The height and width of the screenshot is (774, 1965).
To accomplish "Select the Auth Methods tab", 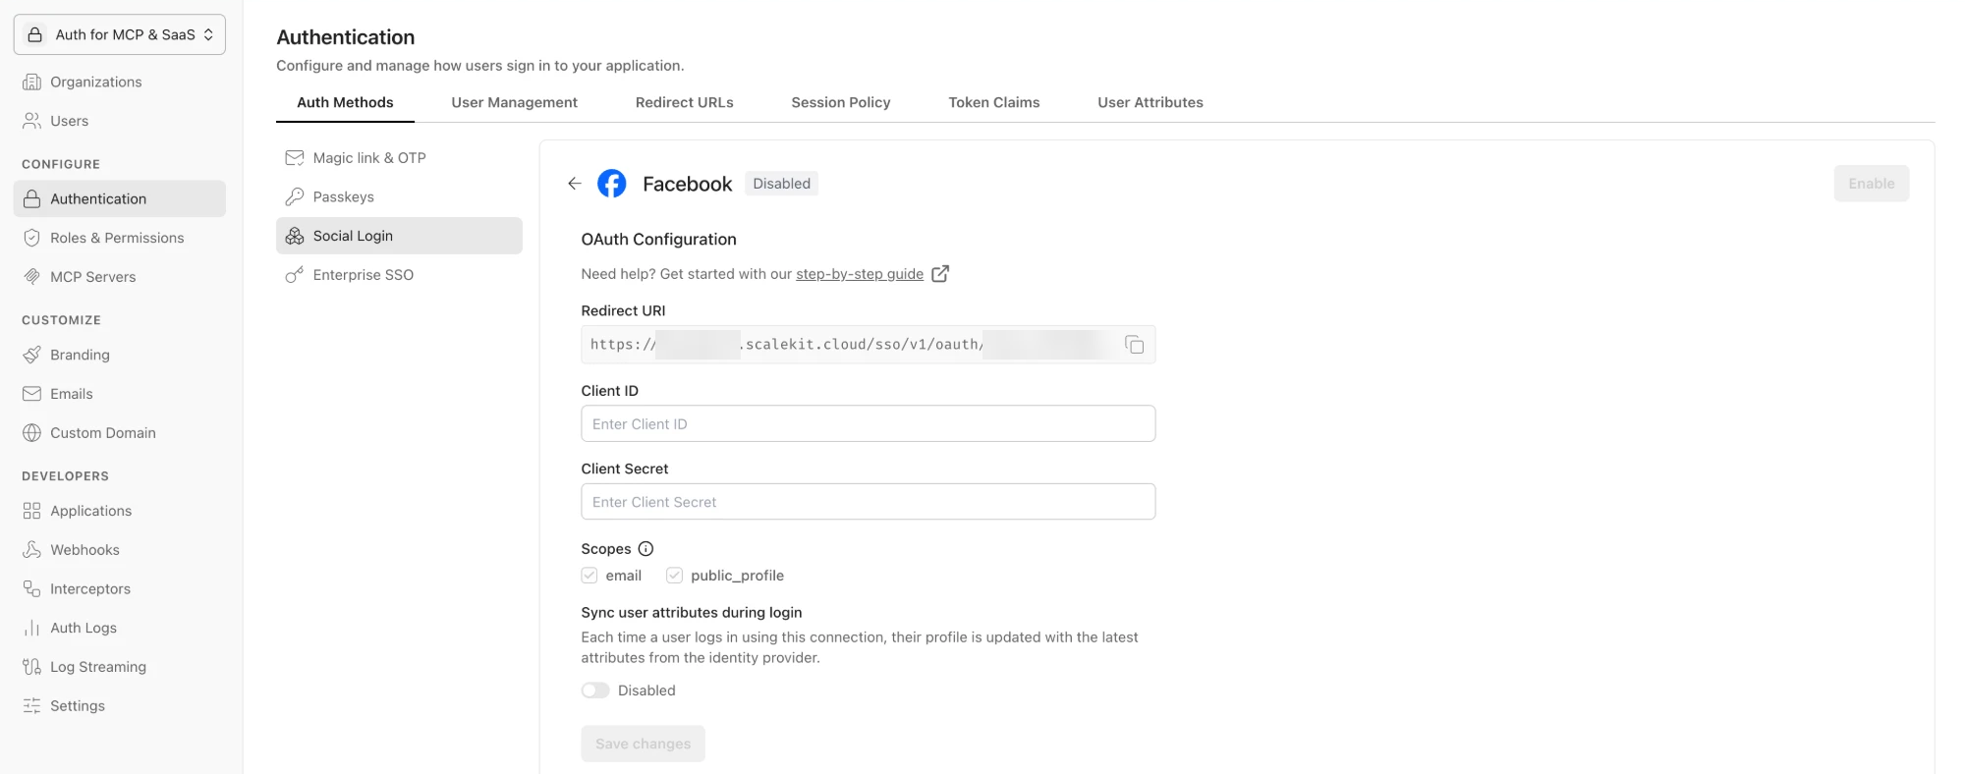I will pos(345,102).
